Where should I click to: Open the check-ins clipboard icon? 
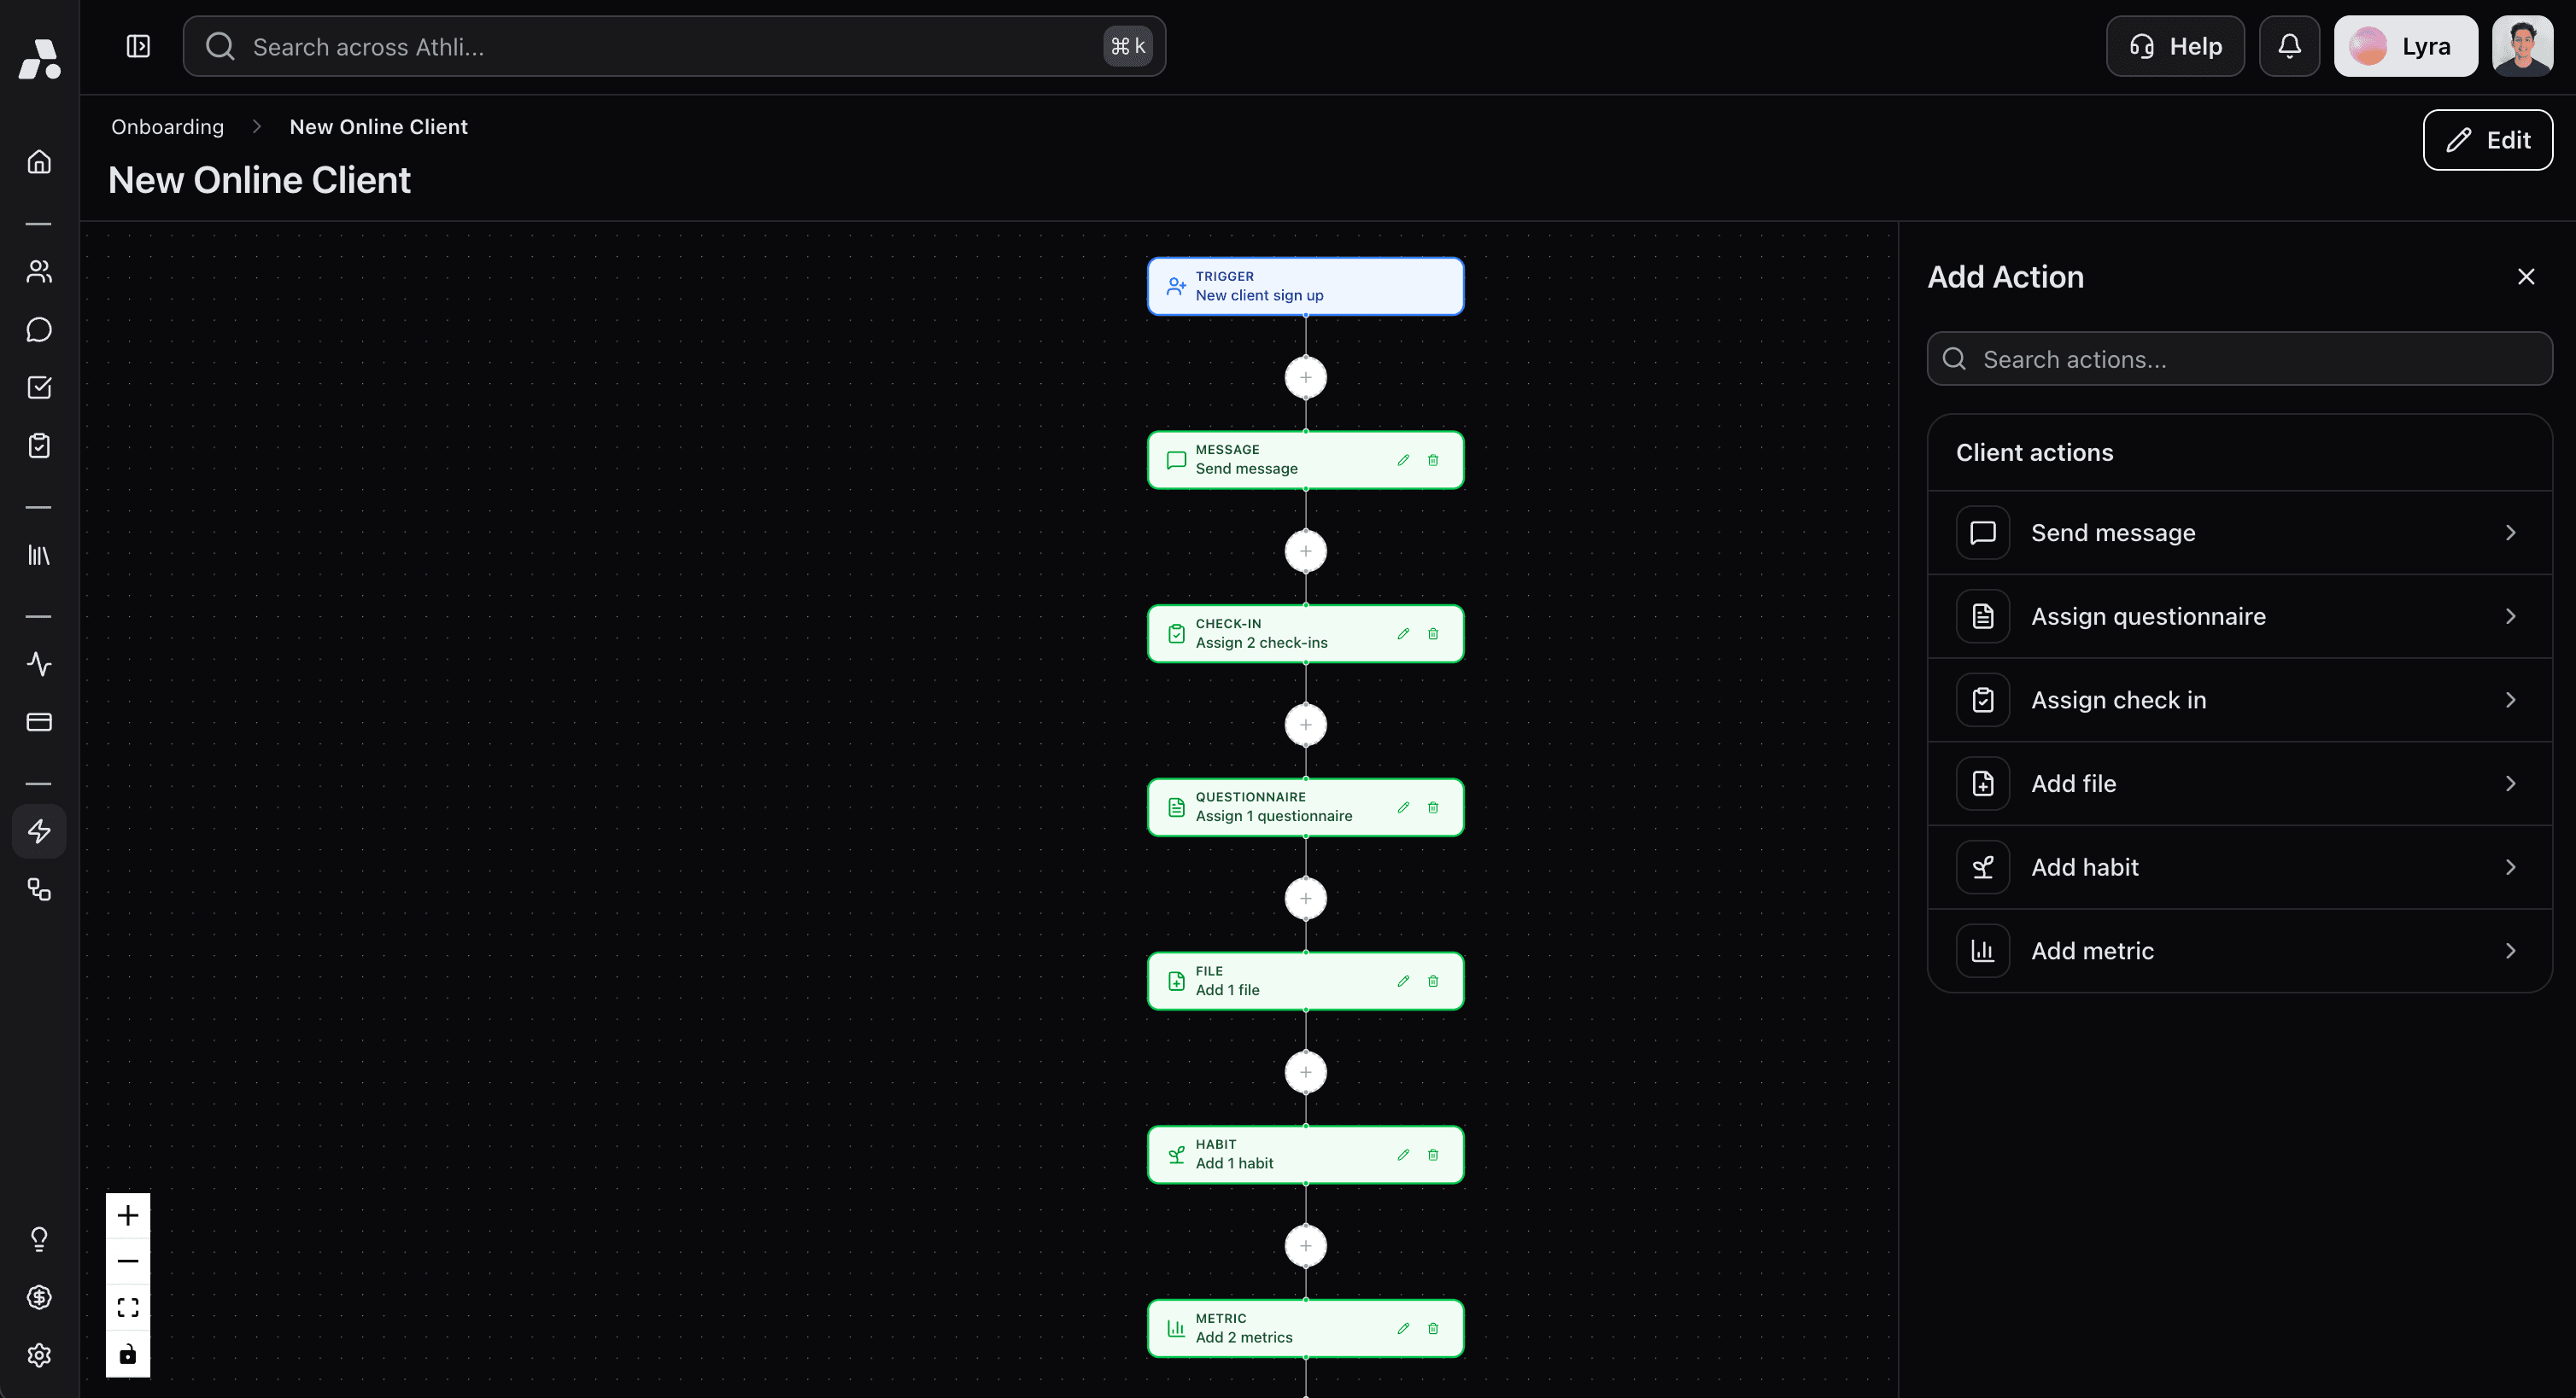click(x=39, y=446)
